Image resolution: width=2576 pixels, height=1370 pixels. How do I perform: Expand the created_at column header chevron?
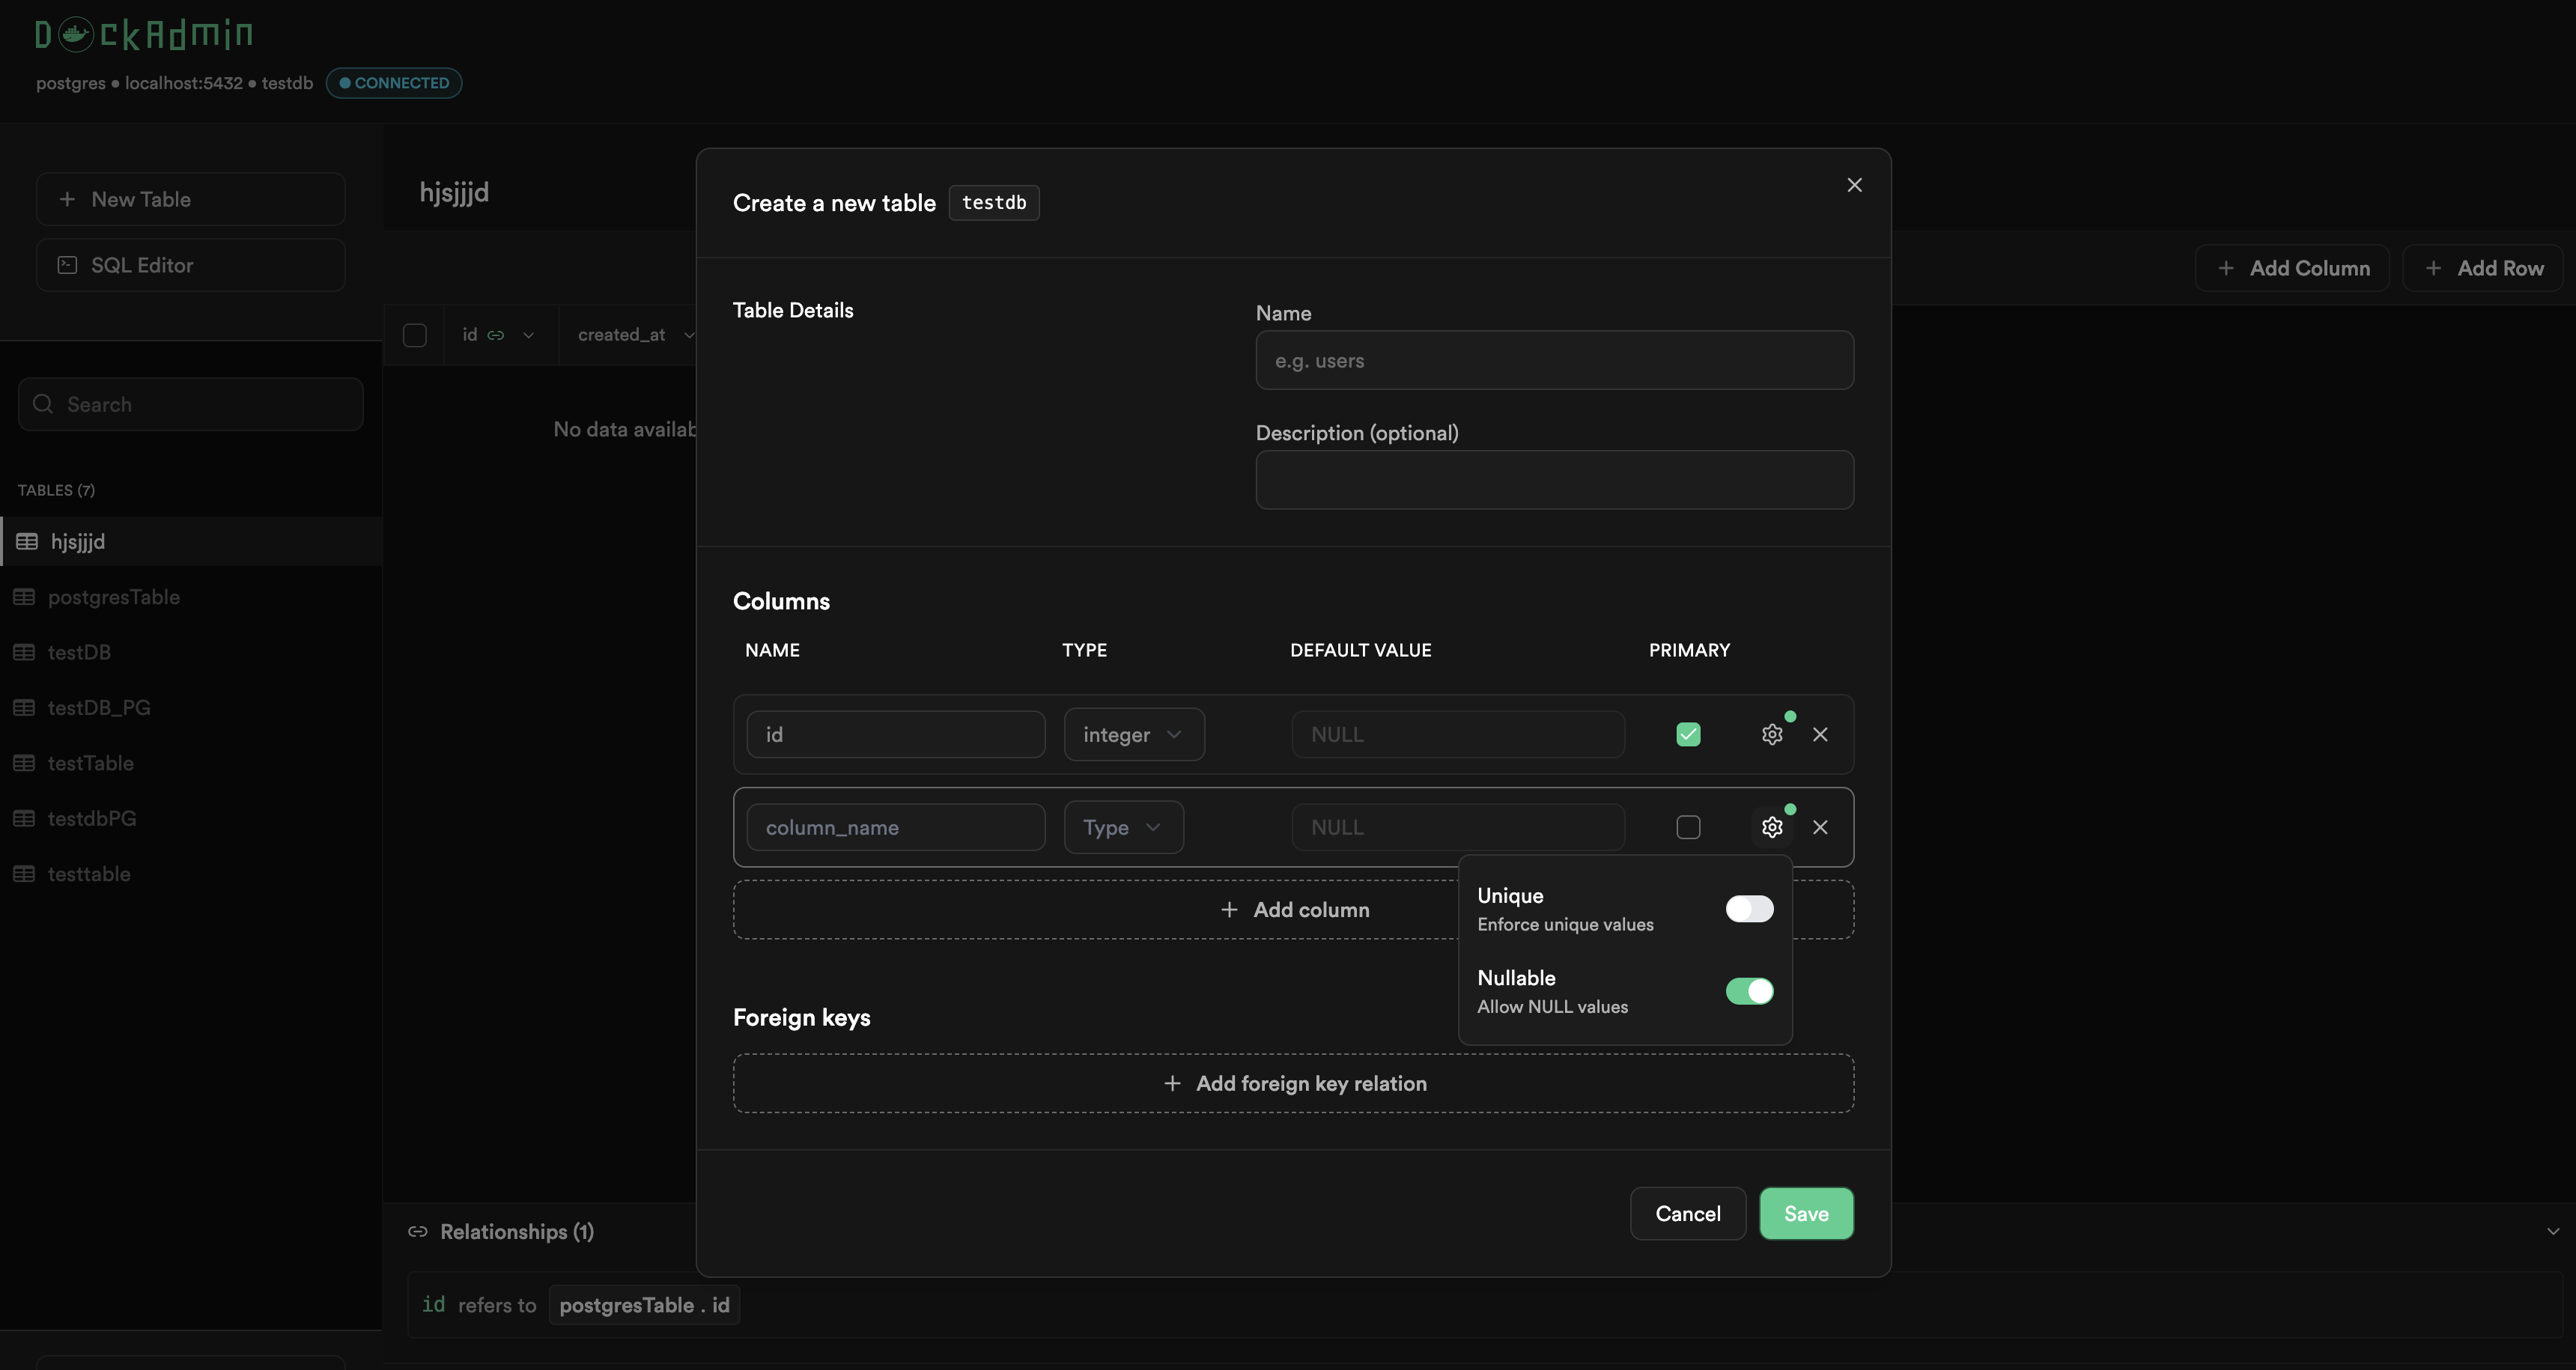coord(689,335)
